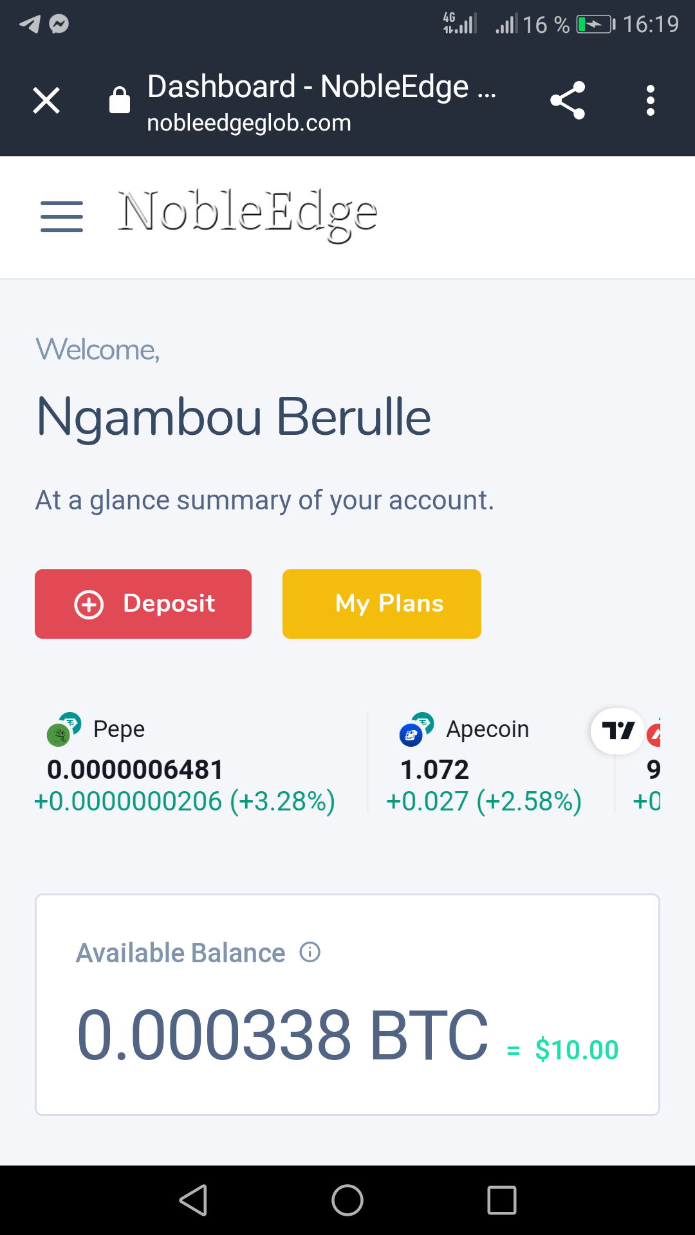Select the Pepe coin icon
Screen dimensions: 695x1235
click(x=64, y=729)
